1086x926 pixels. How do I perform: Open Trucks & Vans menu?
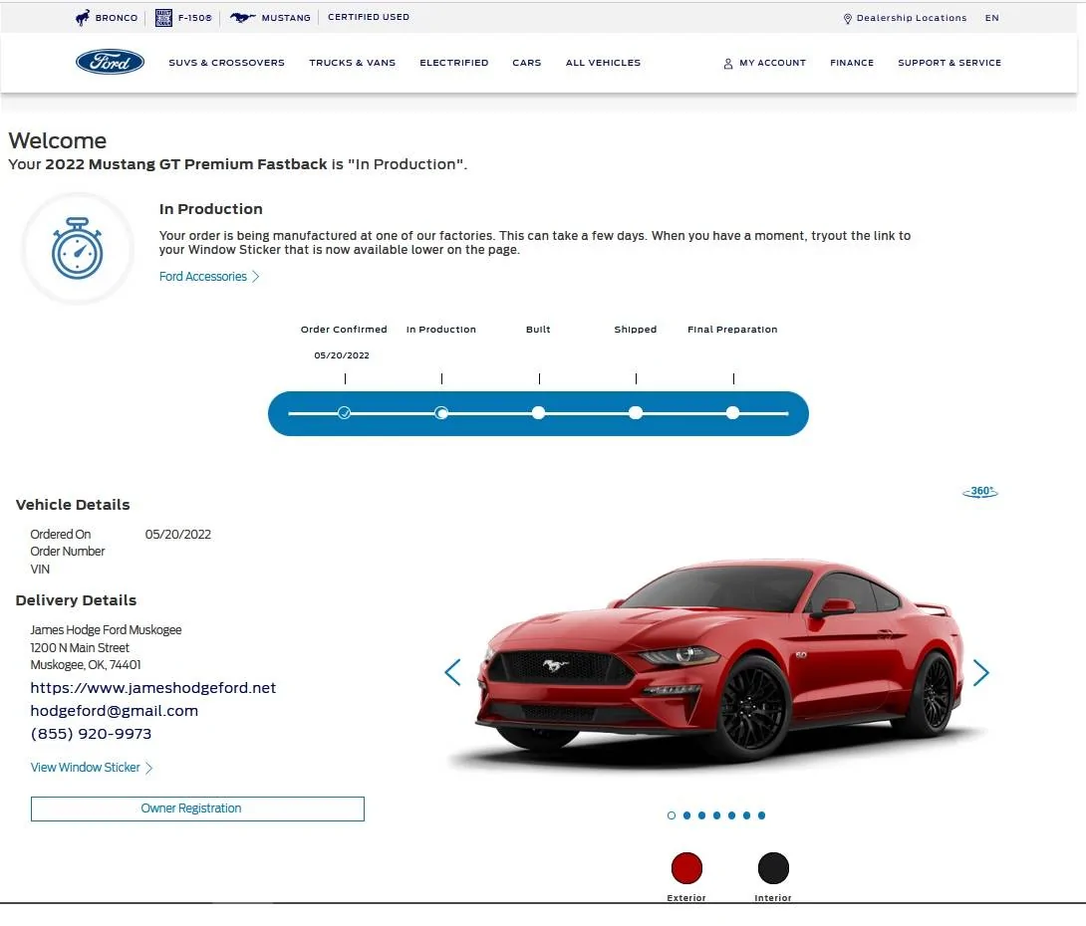coord(352,63)
